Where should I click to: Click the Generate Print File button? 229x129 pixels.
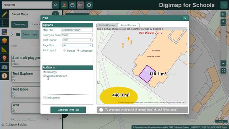(x=68, y=110)
